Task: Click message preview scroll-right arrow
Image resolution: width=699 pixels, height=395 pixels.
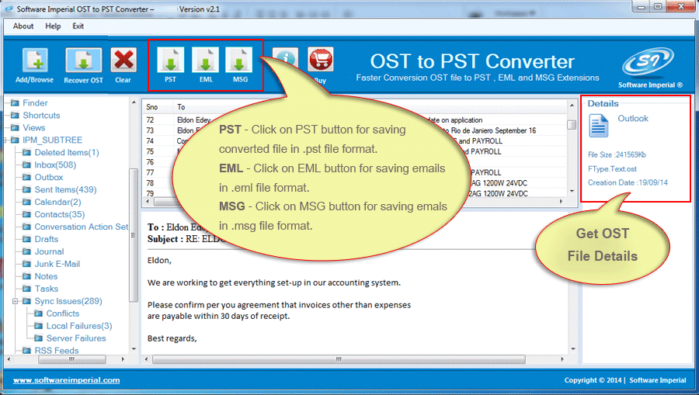Action: 562,359
